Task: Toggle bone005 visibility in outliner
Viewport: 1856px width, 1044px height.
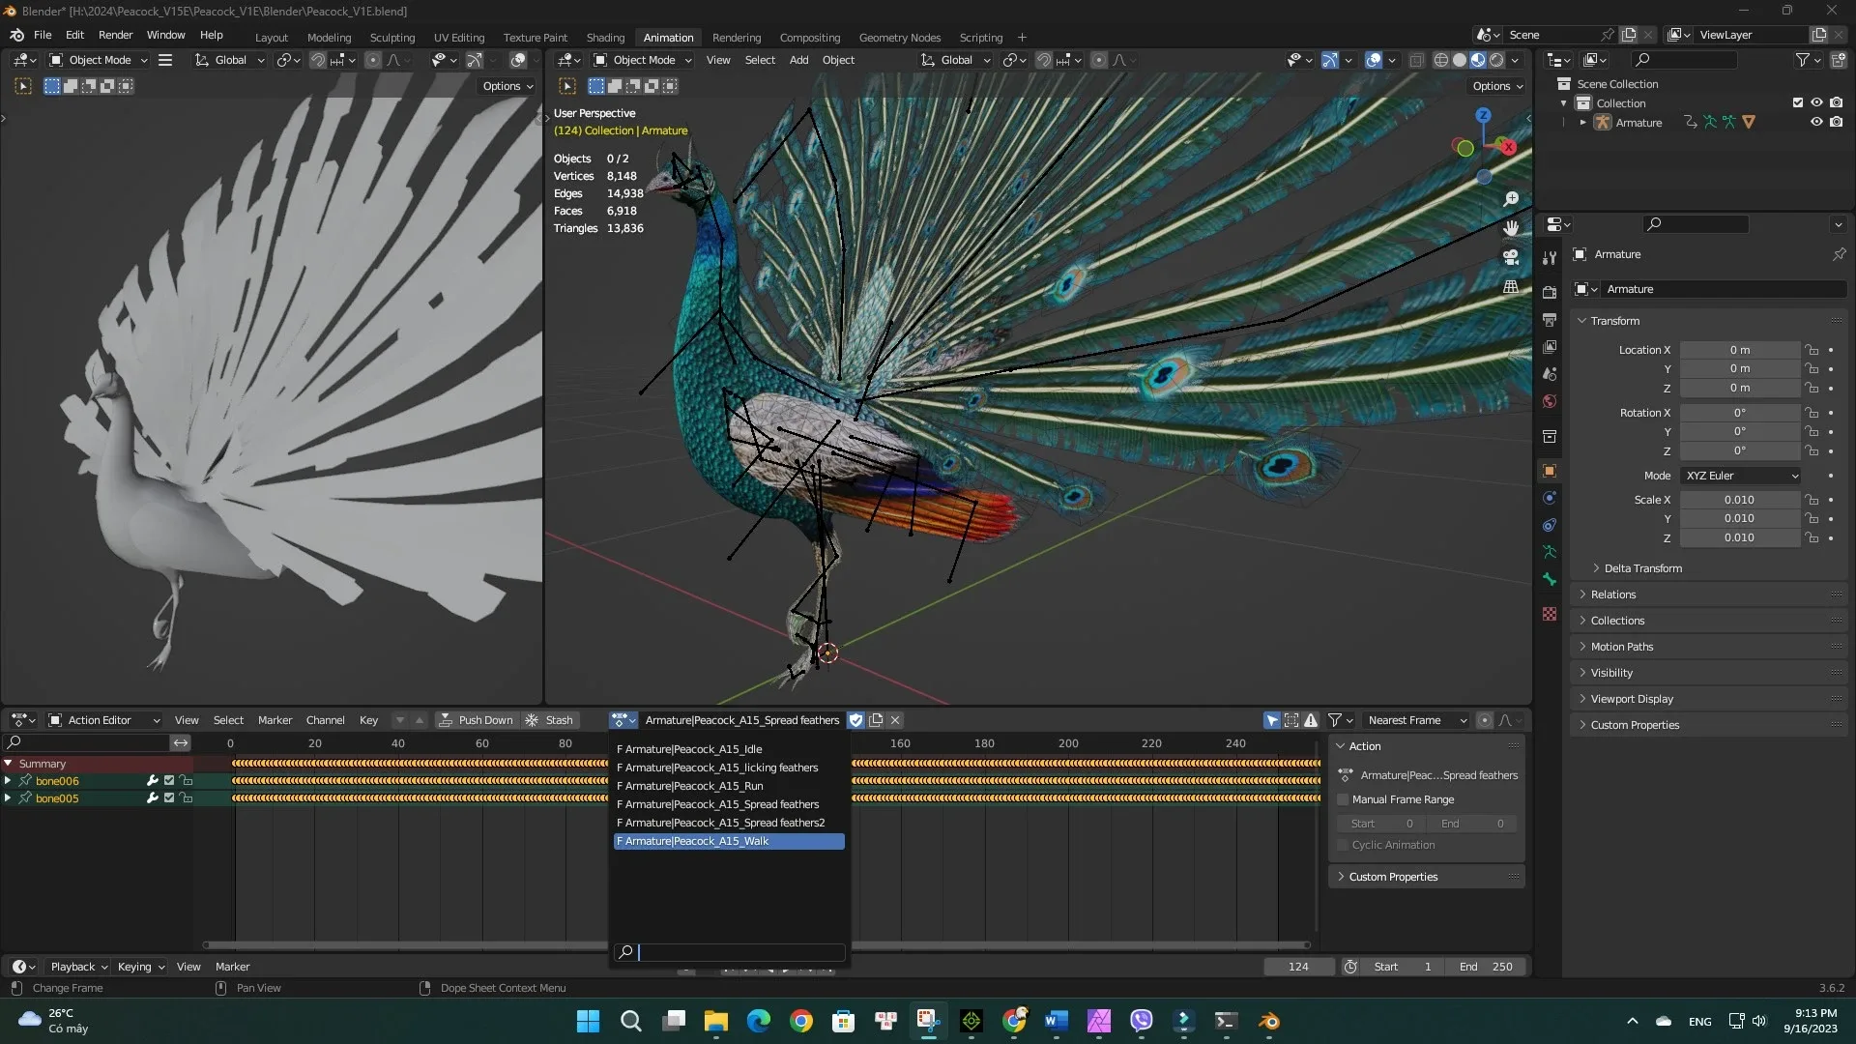Action: 169,797
